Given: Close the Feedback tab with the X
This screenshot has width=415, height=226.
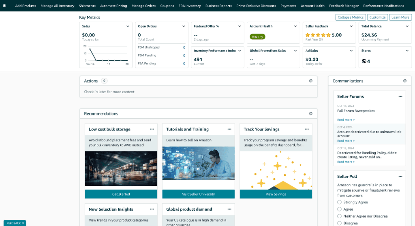Looking at the screenshot, I should (x=23, y=223).
